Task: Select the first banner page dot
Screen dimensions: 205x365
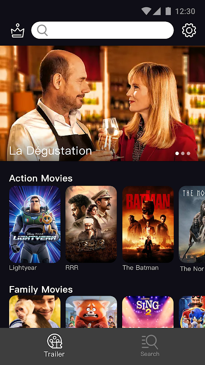Action: [177, 153]
